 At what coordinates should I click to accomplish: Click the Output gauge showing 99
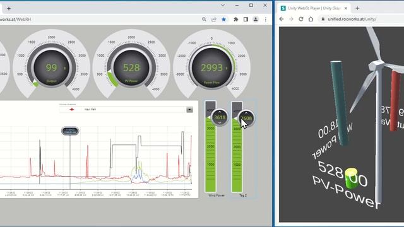tap(52, 67)
